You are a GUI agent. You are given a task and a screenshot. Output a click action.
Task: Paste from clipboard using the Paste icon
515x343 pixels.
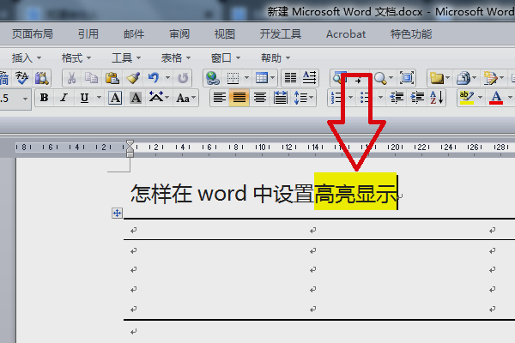[x=112, y=78]
